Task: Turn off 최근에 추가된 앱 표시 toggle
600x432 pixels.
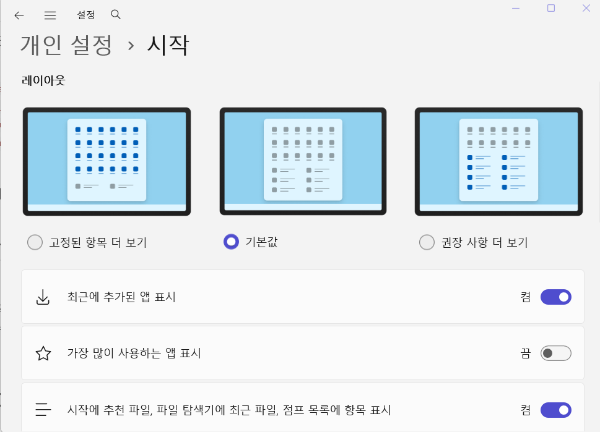Action: click(555, 297)
